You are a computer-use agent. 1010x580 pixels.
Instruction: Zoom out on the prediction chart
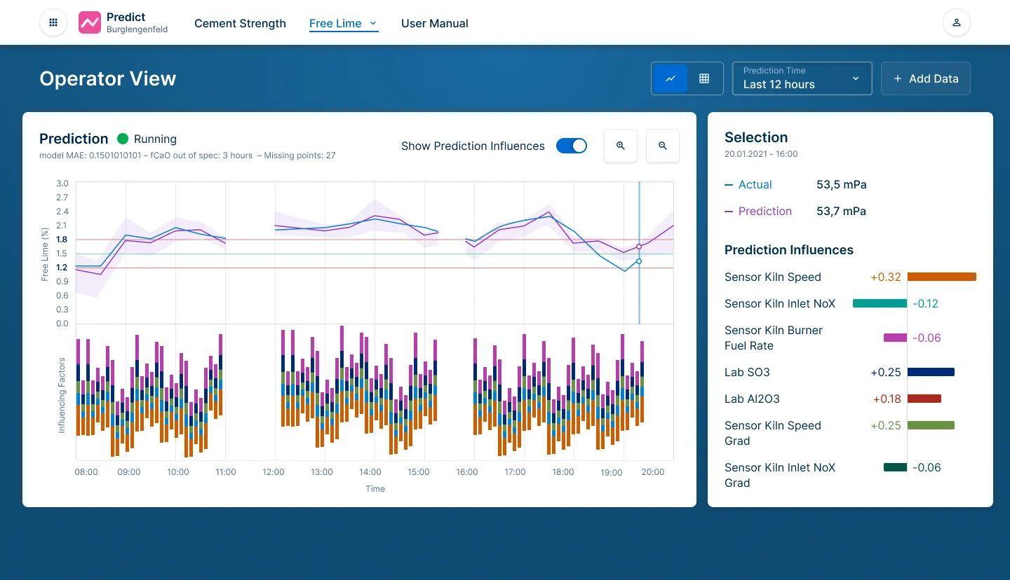[x=663, y=146]
